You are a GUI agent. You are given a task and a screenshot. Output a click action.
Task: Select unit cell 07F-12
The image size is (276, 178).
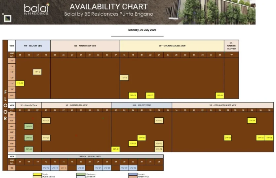[x=159, y=121]
